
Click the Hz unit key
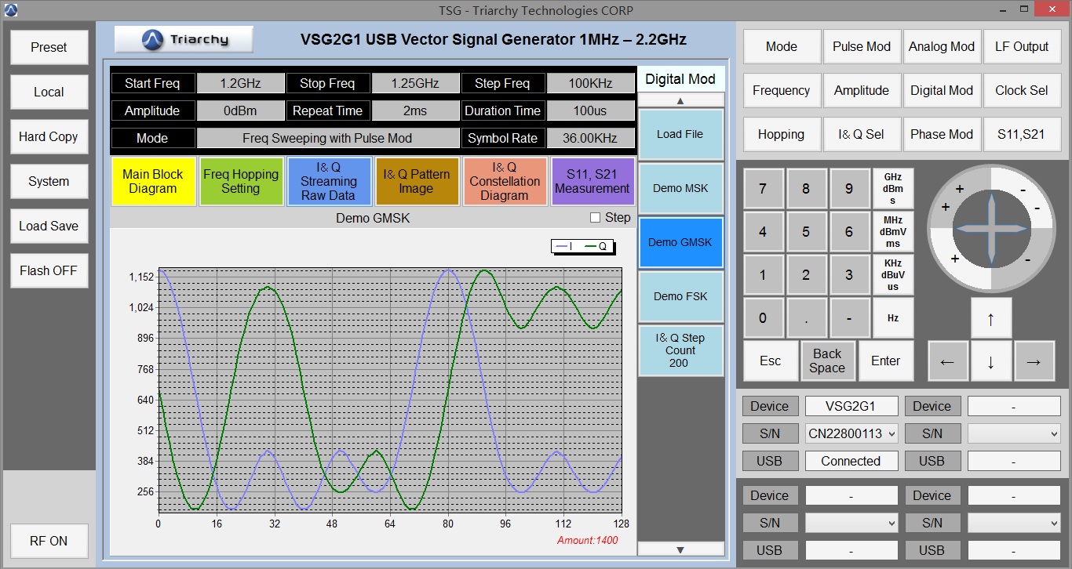point(893,318)
